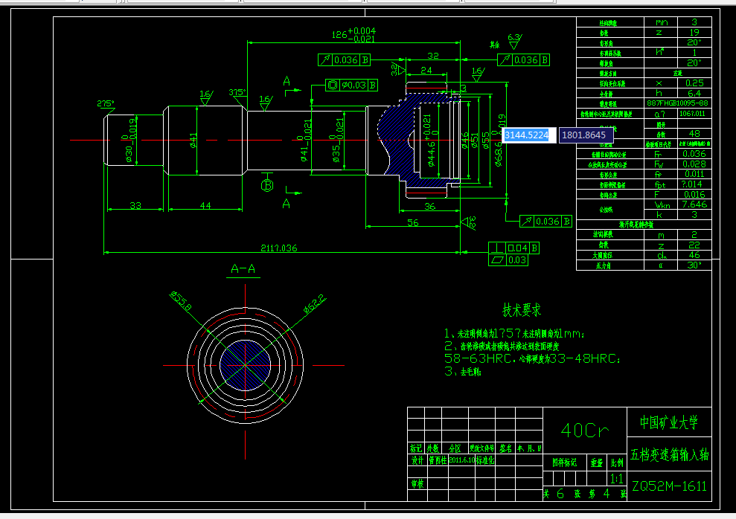Image resolution: width=736 pixels, height=519 pixels.
Task: Click the 重量 cell in title block
Action: coord(597,463)
